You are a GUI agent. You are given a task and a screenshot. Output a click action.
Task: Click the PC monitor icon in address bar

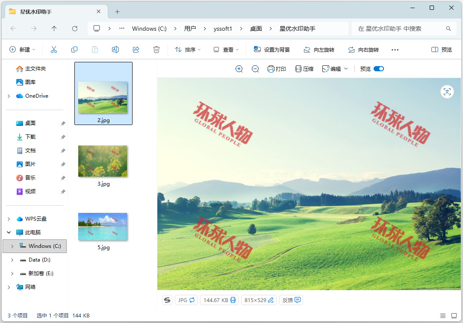(97, 29)
